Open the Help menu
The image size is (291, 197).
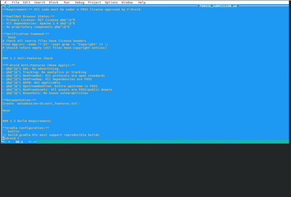click(142, 2)
